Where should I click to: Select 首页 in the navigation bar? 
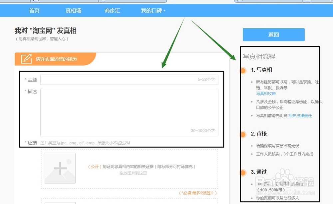[34, 10]
